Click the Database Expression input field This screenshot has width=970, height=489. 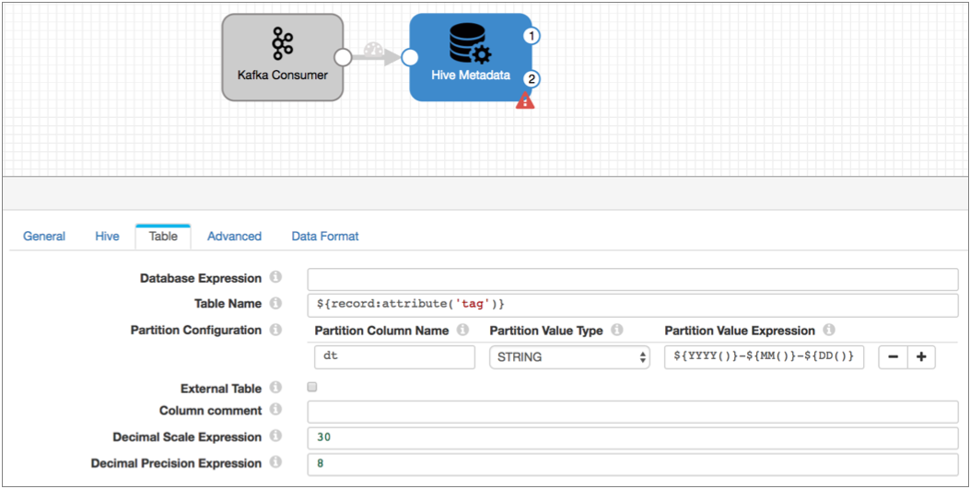(632, 279)
